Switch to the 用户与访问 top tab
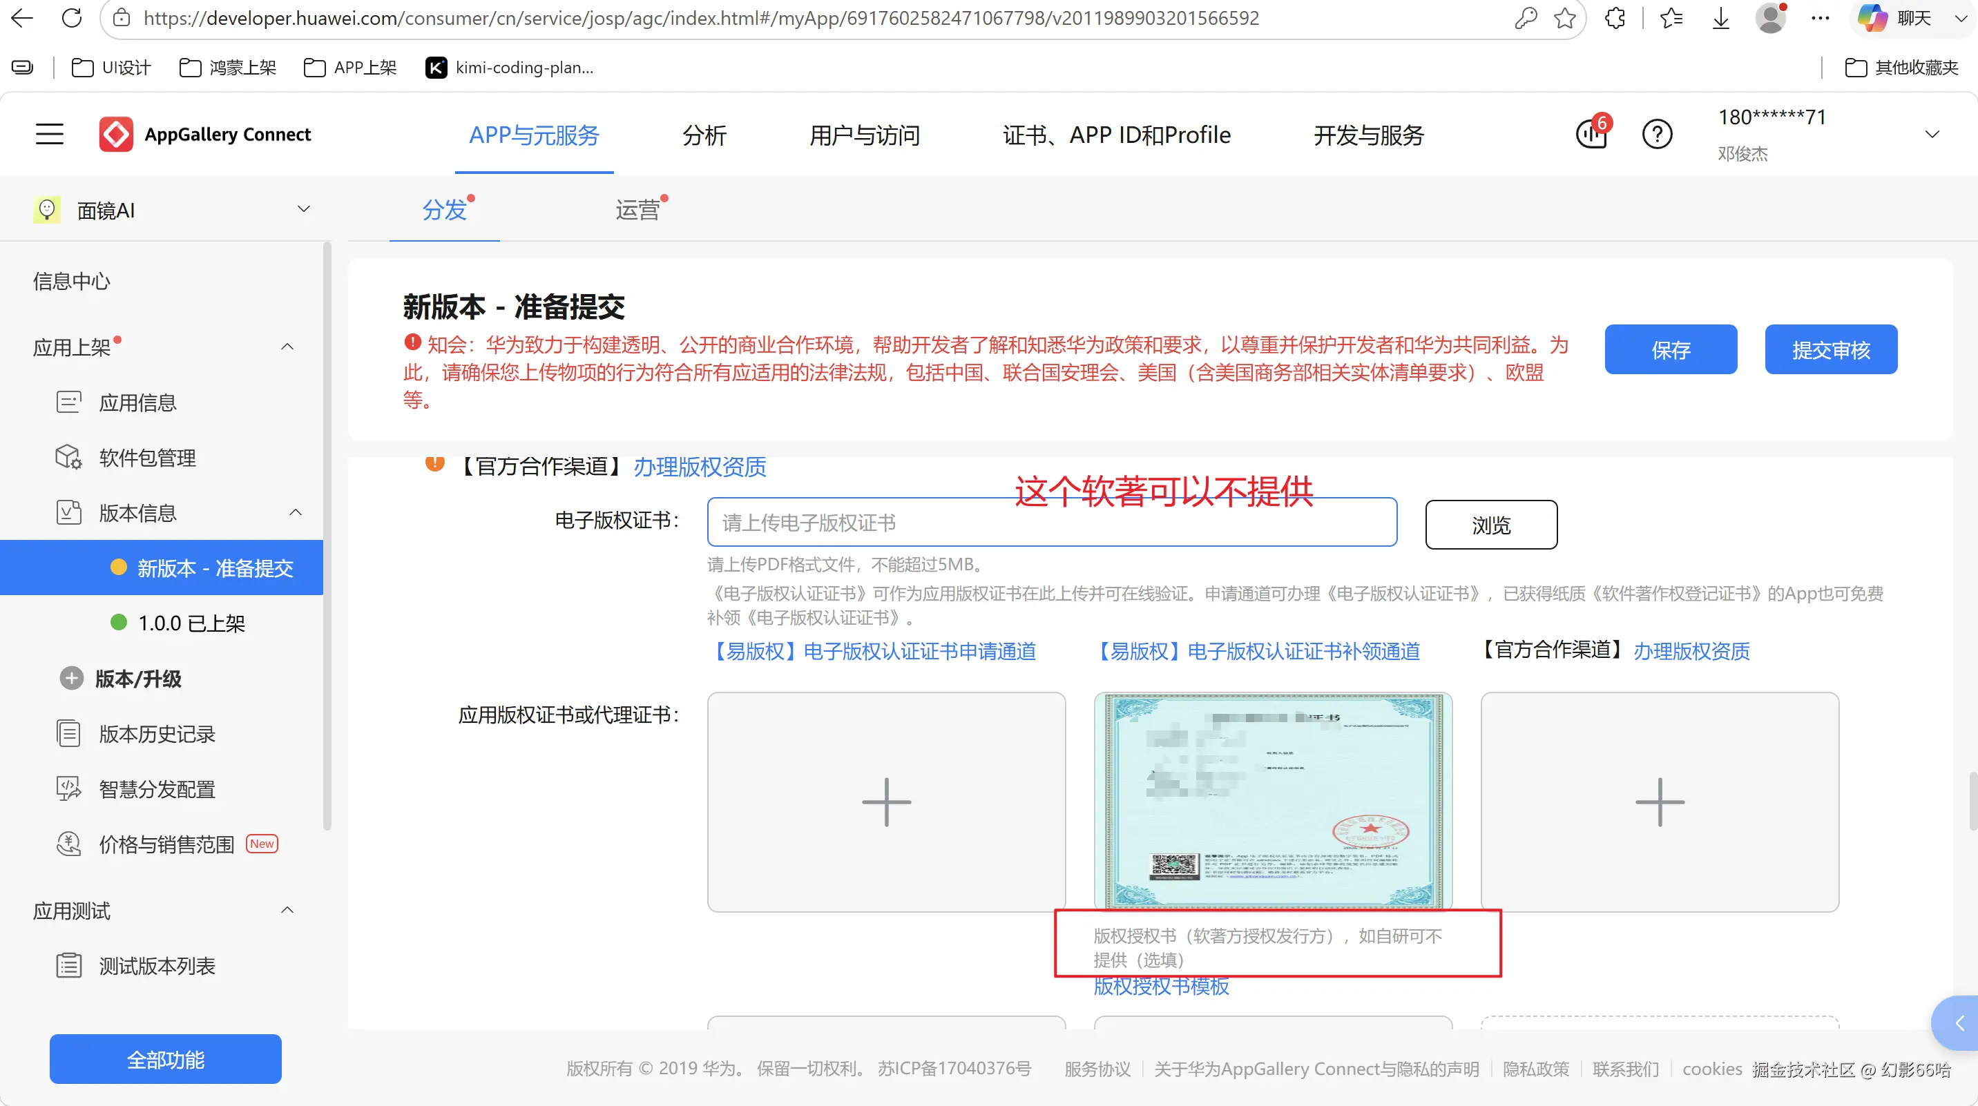Viewport: 1978px width, 1106px height. (865, 135)
